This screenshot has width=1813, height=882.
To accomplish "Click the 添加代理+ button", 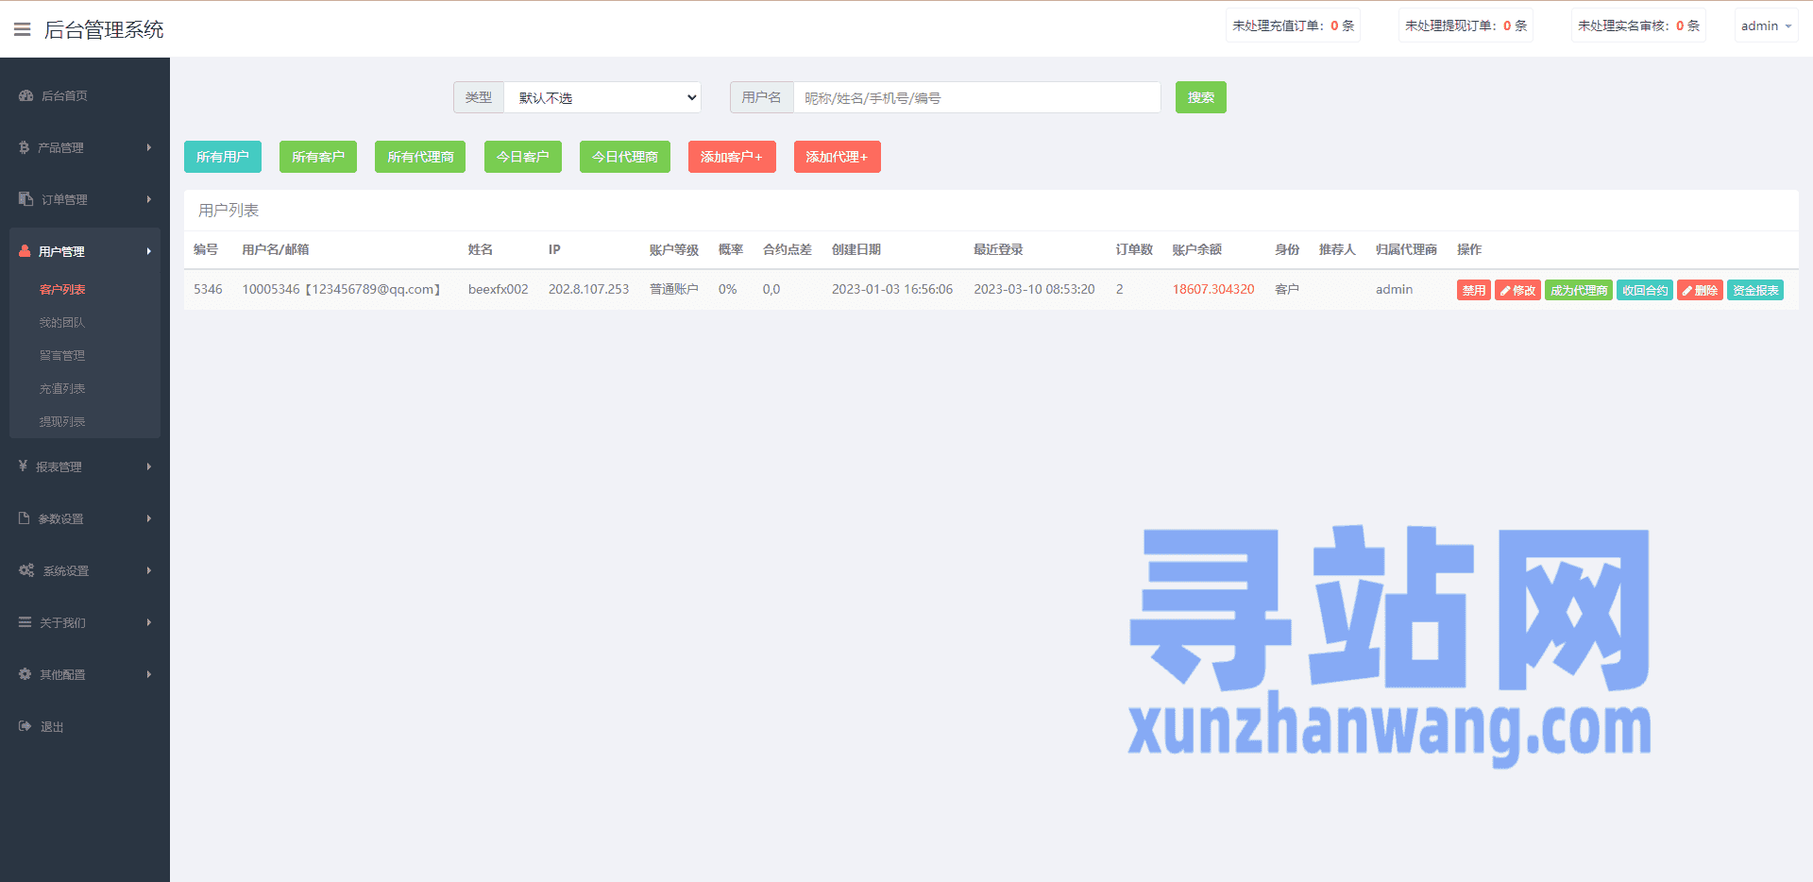I will (838, 157).
